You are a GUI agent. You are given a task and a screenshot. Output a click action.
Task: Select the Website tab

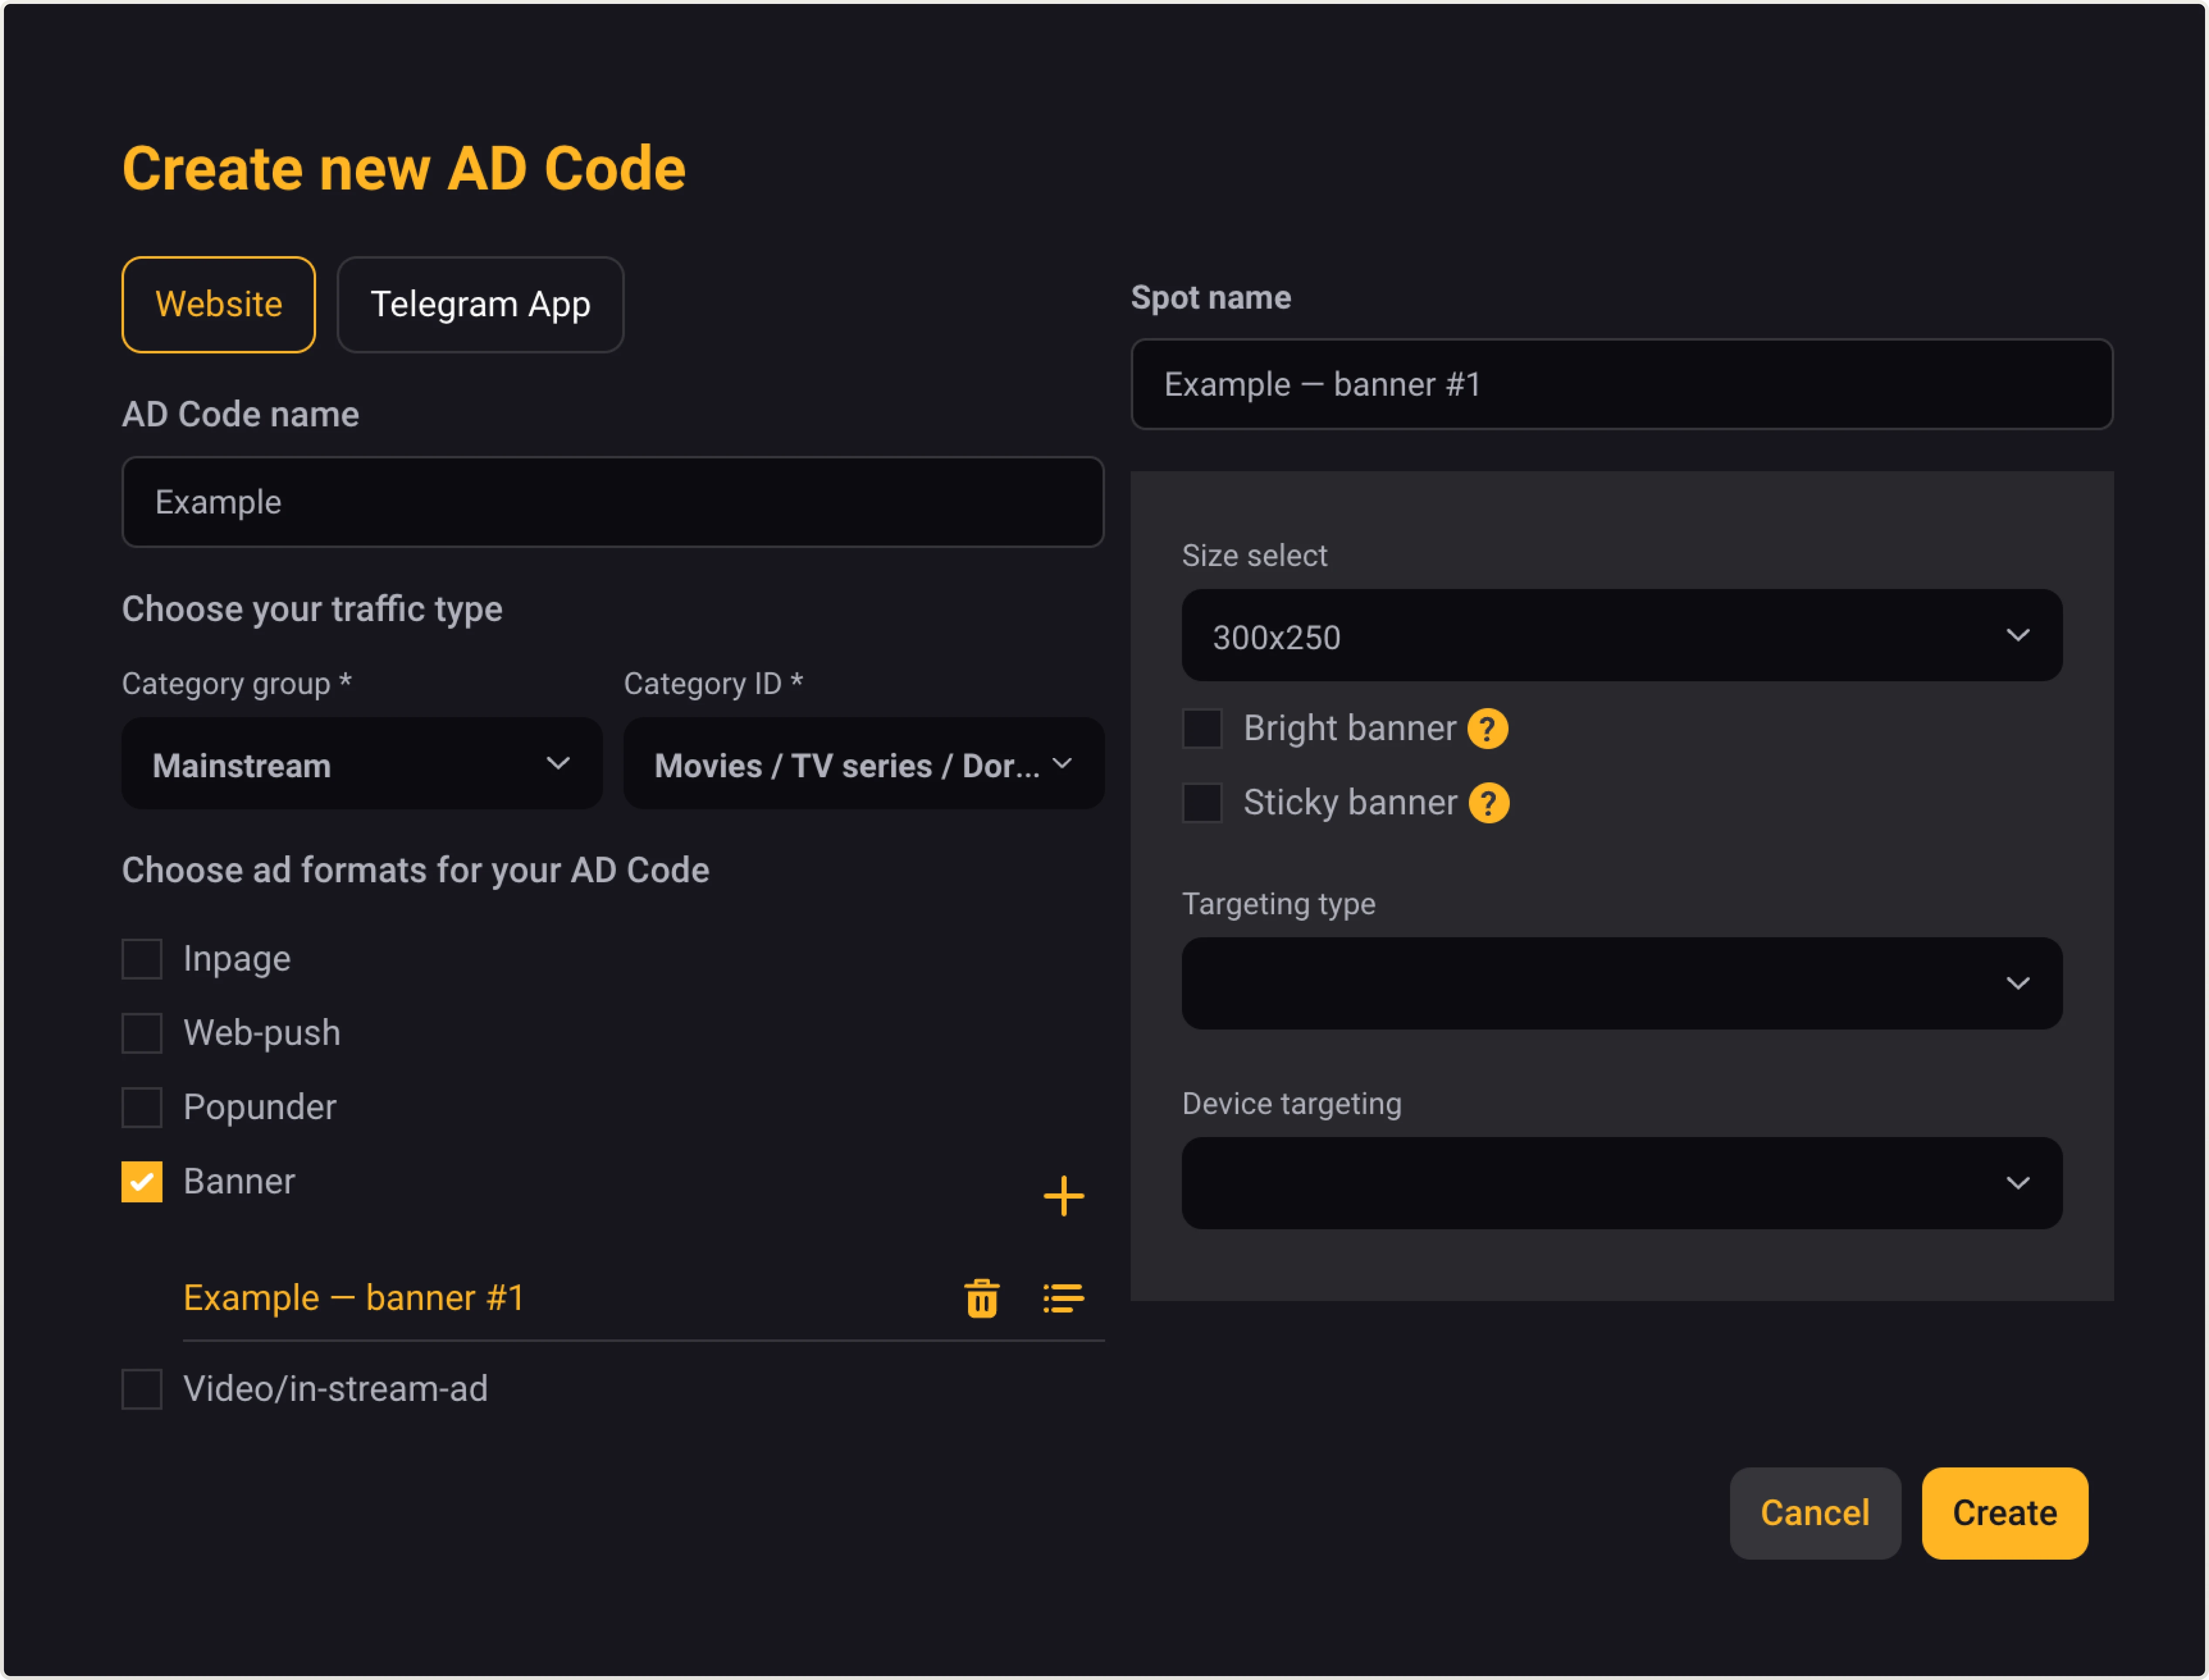[218, 304]
